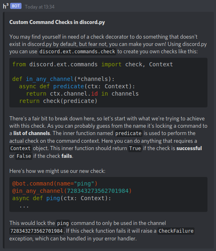The width and height of the screenshot is (216, 251).
Task: Click the inline predicate code in paragraph
Action: click(128, 133)
